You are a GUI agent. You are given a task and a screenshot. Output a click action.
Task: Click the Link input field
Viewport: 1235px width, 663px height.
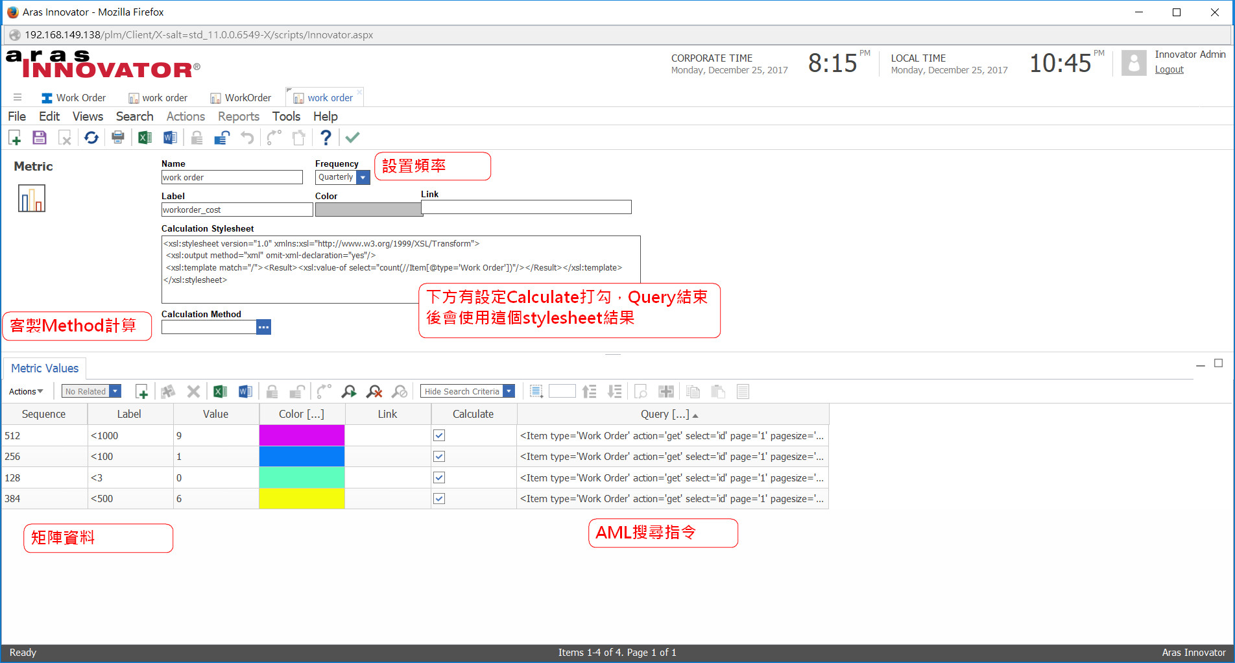click(x=526, y=207)
